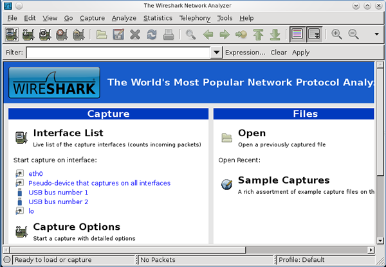Image resolution: width=386 pixels, height=267 pixels.
Task: Open the Capture menu
Action: (x=92, y=18)
